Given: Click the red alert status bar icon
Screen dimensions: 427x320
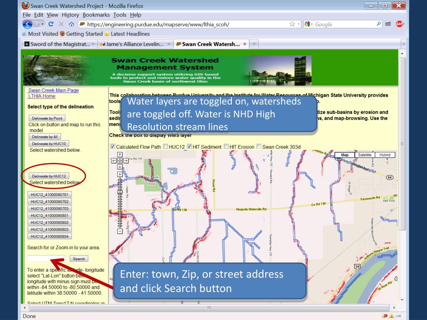Looking at the screenshot, I should (384, 316).
